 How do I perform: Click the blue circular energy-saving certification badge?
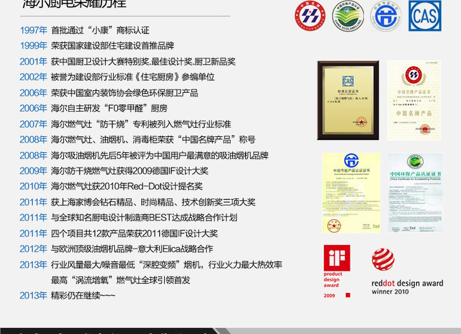(384, 16)
